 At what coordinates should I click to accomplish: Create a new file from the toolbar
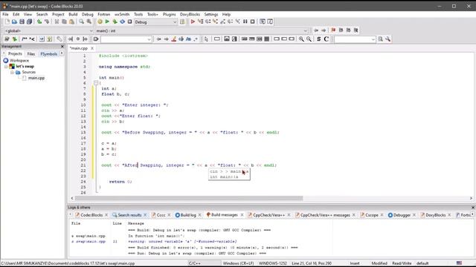tap(7, 22)
